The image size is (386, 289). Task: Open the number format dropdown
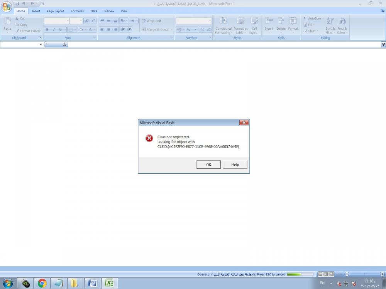click(x=210, y=21)
